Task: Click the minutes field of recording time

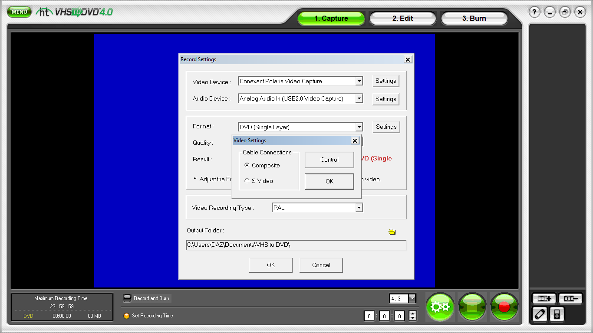Action: click(x=384, y=316)
